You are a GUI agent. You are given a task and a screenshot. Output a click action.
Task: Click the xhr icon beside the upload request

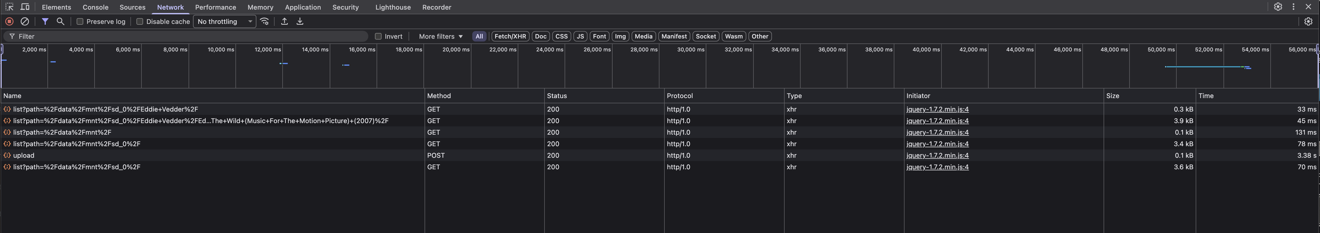point(7,155)
